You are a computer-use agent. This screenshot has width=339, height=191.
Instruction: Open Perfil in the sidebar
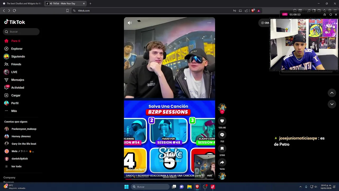tap(11, 103)
